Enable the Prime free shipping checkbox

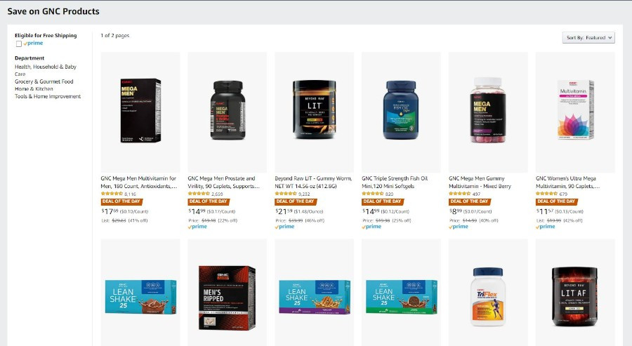tap(18, 44)
